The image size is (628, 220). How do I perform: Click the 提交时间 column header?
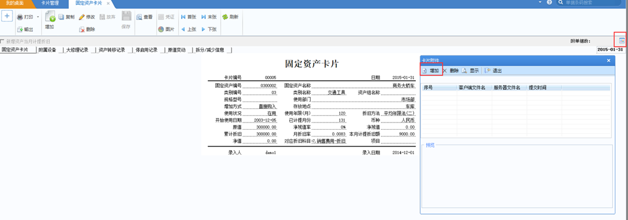544,87
